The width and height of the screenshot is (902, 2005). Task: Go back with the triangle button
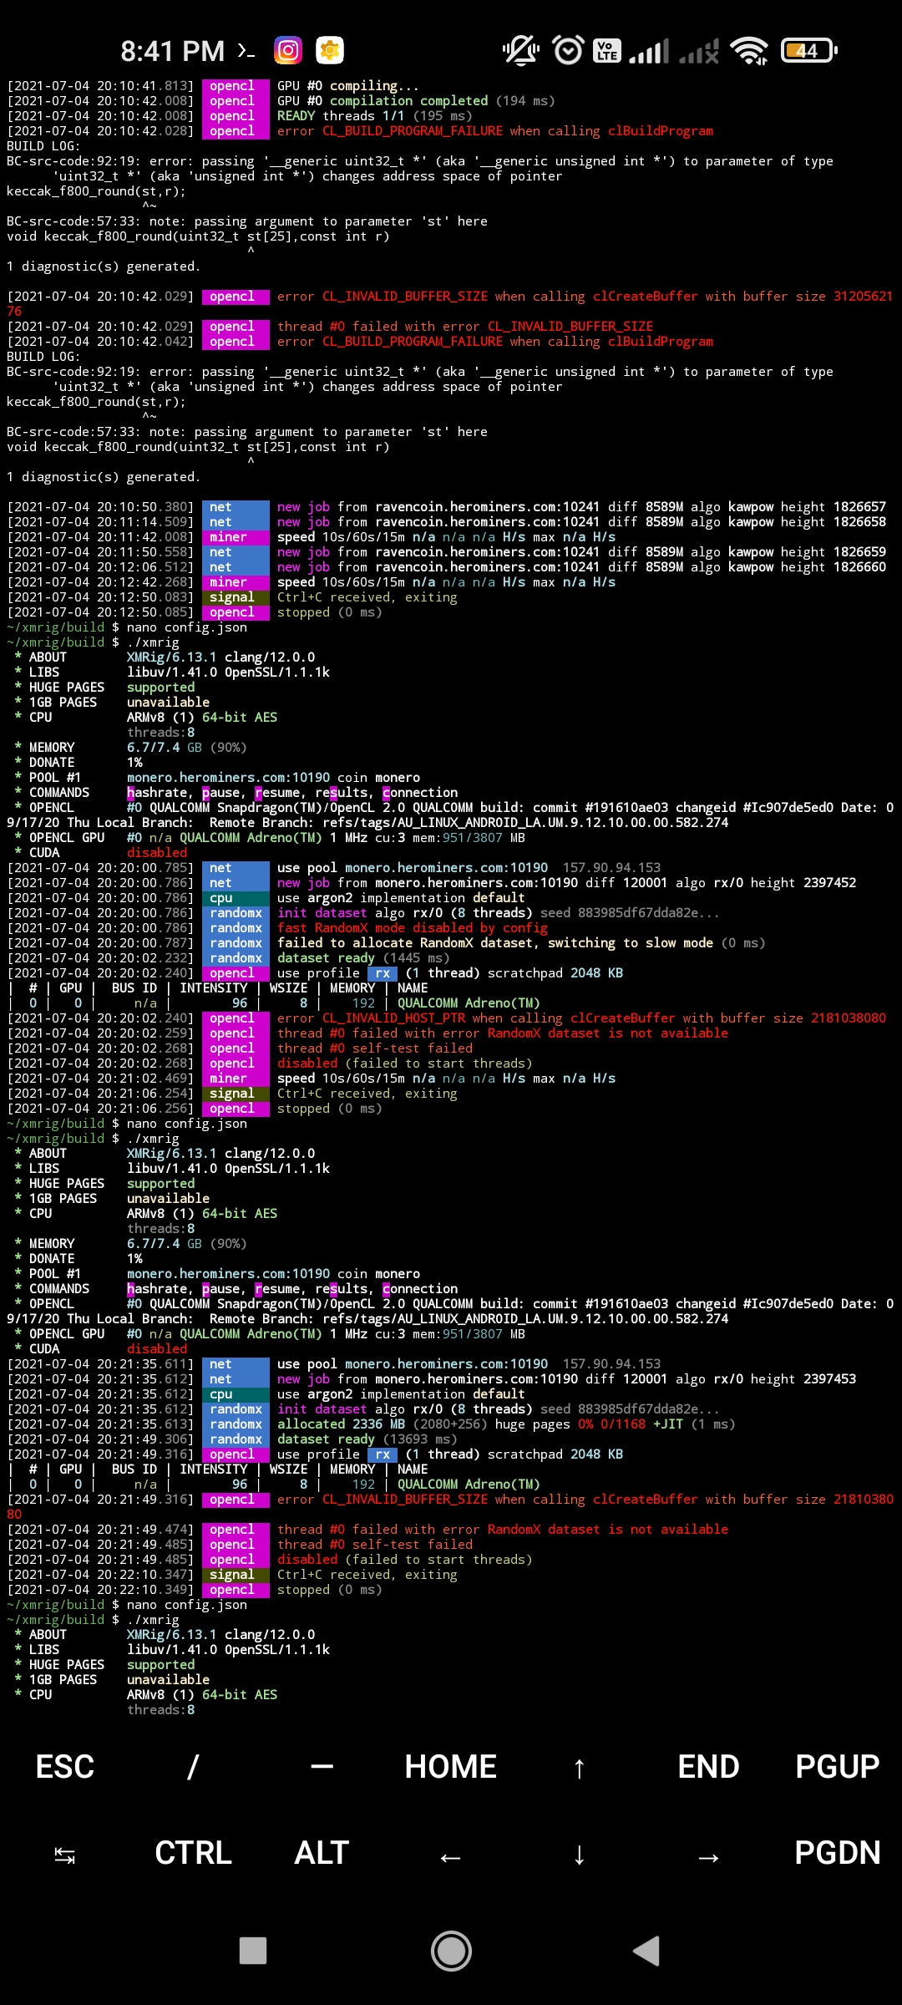point(647,1951)
